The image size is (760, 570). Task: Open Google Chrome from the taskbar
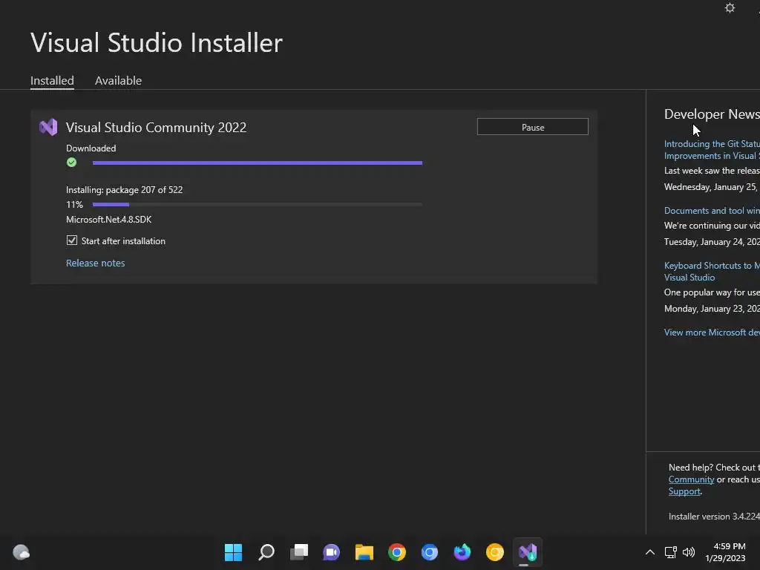(x=397, y=552)
